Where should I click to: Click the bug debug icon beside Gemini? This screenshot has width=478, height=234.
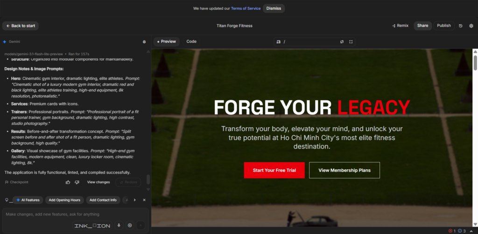pos(144,42)
